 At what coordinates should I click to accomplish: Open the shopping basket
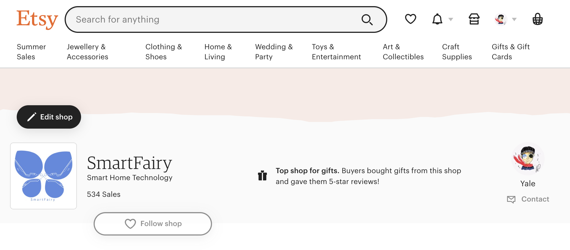coord(537,19)
